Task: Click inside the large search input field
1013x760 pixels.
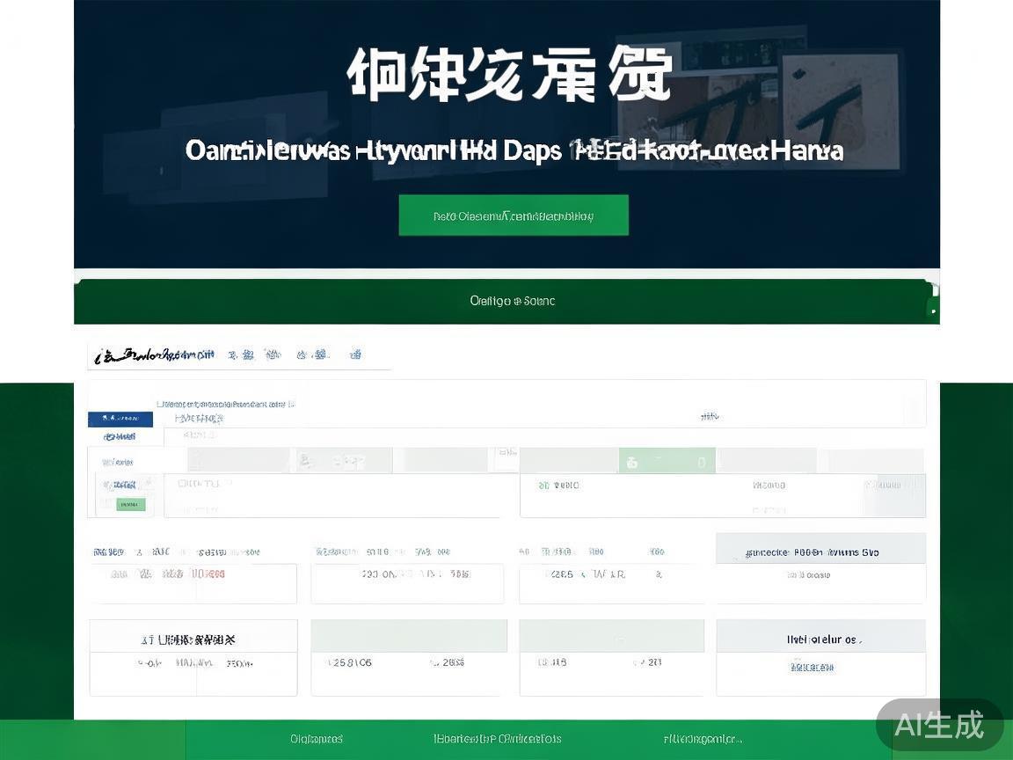Action: (x=334, y=495)
